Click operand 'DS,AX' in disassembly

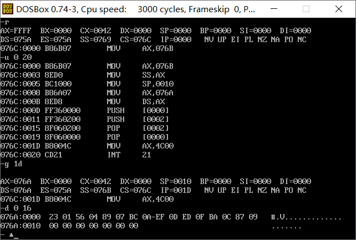(154, 101)
